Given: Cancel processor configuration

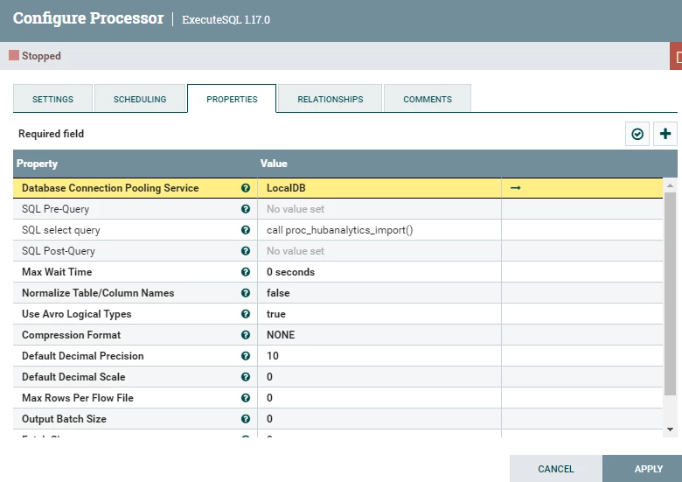Looking at the screenshot, I should tap(556, 469).
